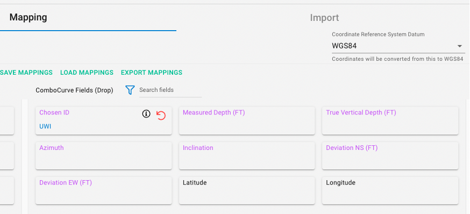Screen dimensions: 470x214
Task: Click the UWI mapped value
Action: (45, 126)
